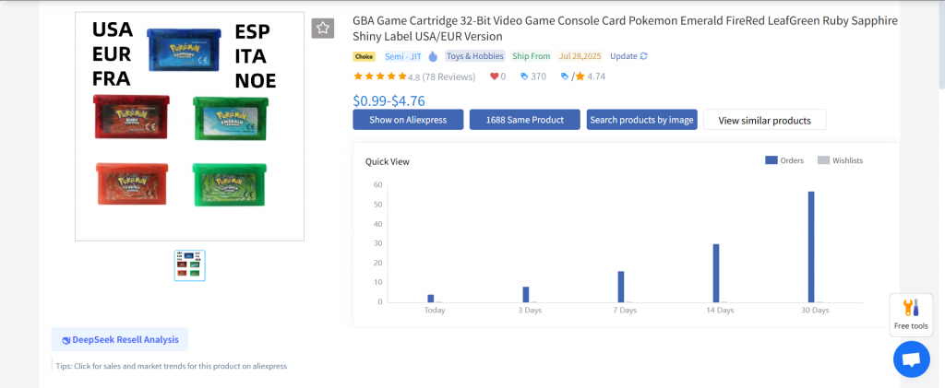Image resolution: width=945 pixels, height=388 pixels.
Task: Open DeepSeek Resell Analysis
Action: (x=119, y=339)
